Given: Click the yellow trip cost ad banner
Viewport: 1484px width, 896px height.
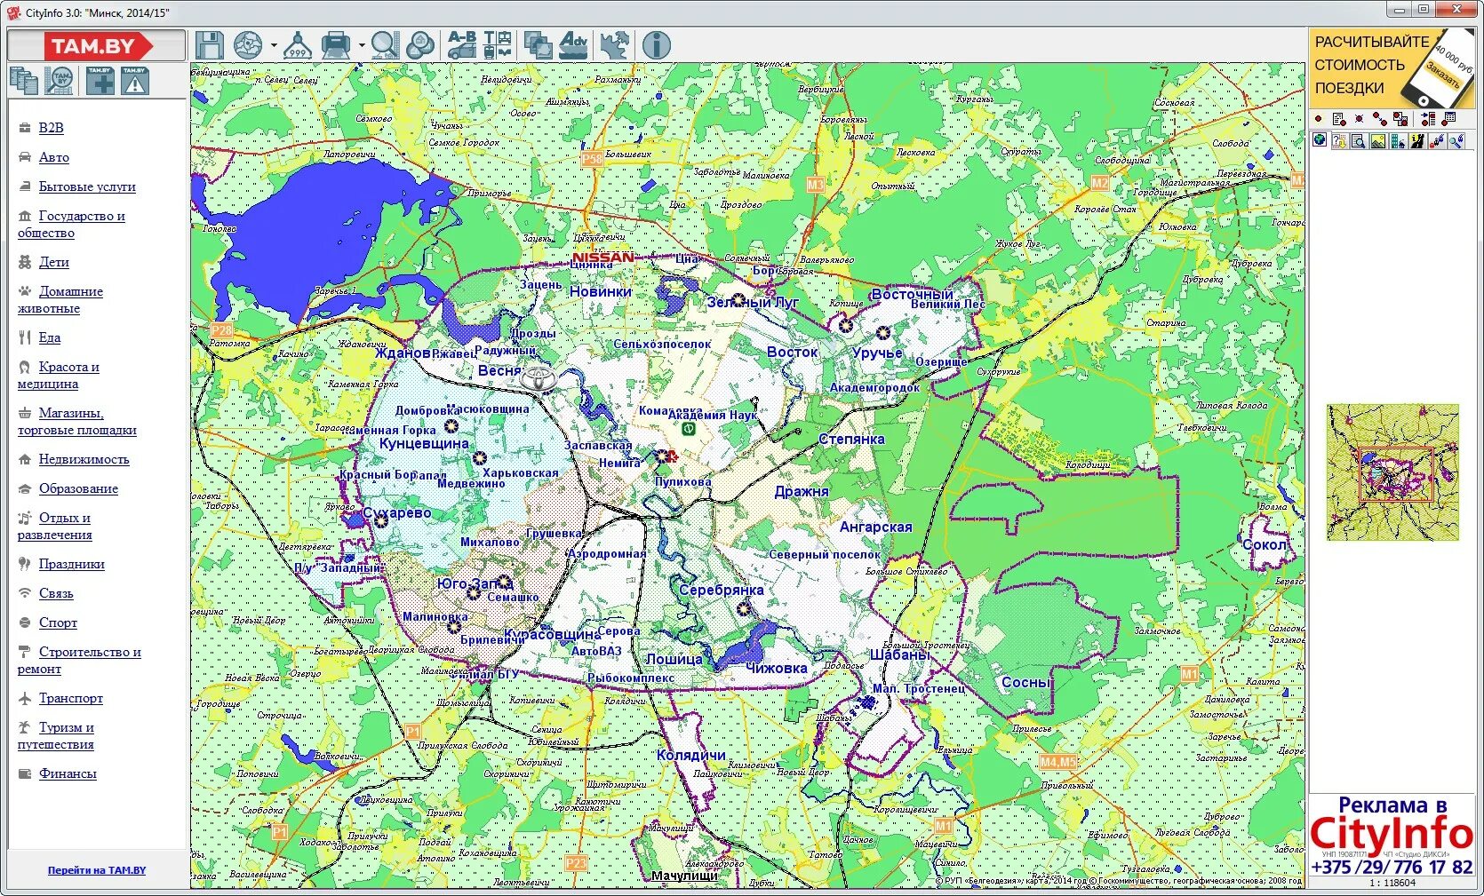Looking at the screenshot, I should (1392, 68).
